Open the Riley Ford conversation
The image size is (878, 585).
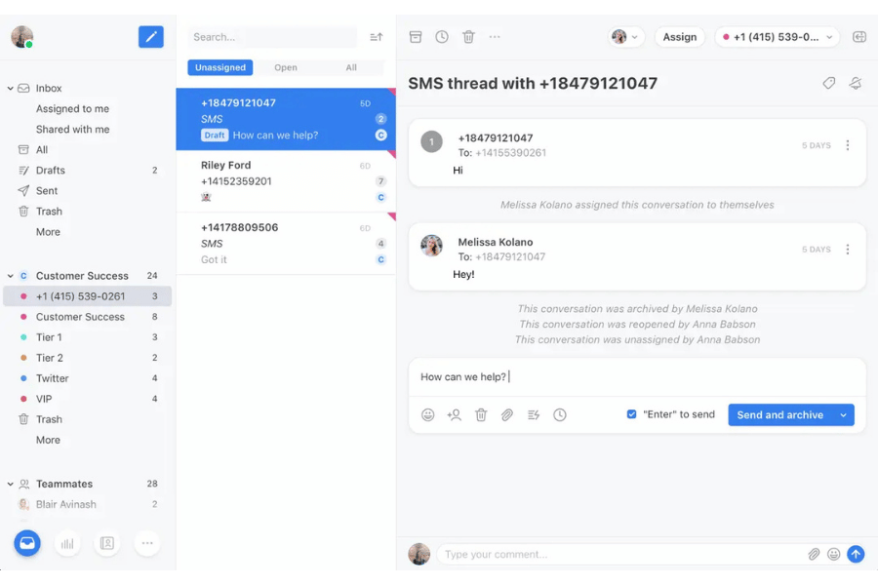(286, 181)
